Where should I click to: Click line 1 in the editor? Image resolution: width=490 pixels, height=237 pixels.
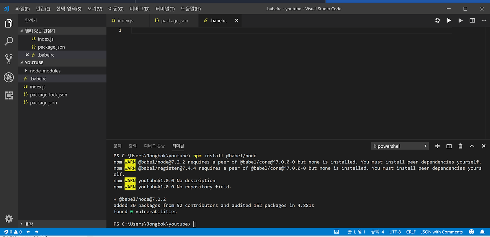tap(291, 30)
